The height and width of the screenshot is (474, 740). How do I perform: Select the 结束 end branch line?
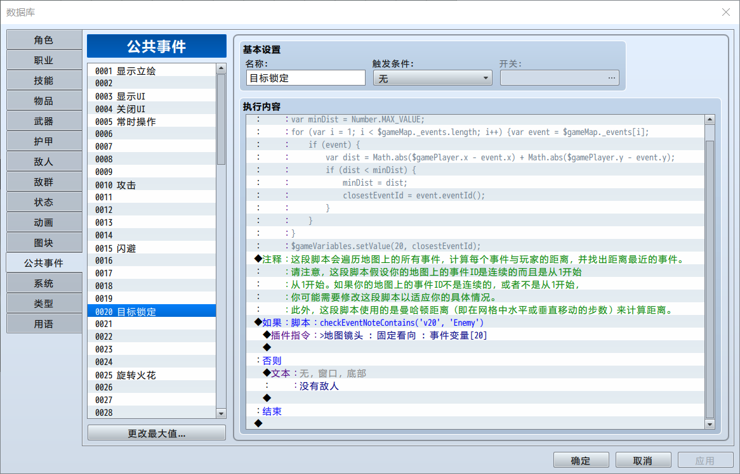coord(475,411)
